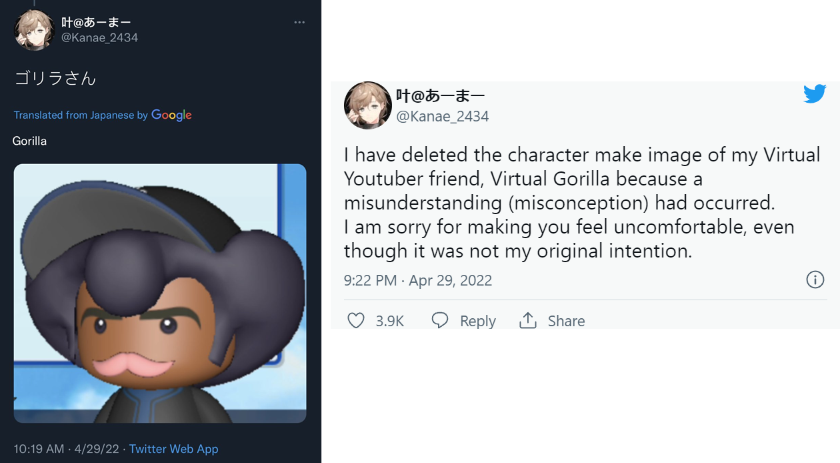Viewport: 840px width, 463px height.
Task: Open the Twitter Web App source link
Action: pyautogui.click(x=173, y=449)
